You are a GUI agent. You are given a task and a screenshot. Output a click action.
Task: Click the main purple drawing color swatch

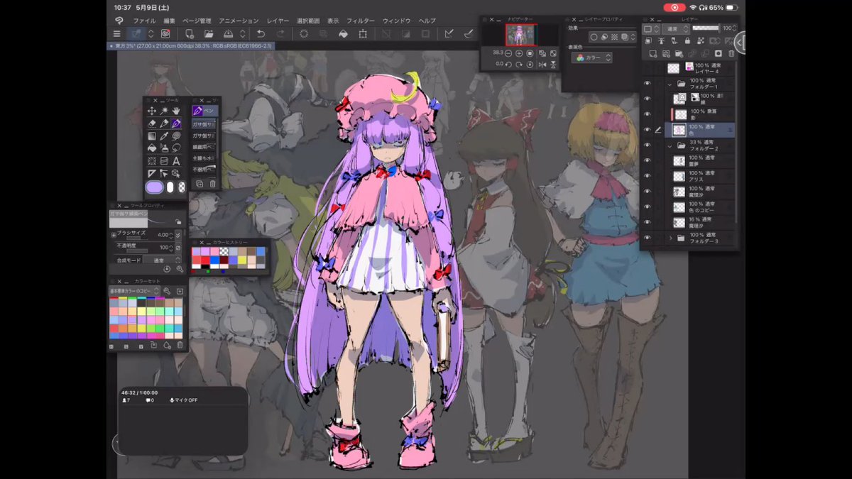pos(154,187)
